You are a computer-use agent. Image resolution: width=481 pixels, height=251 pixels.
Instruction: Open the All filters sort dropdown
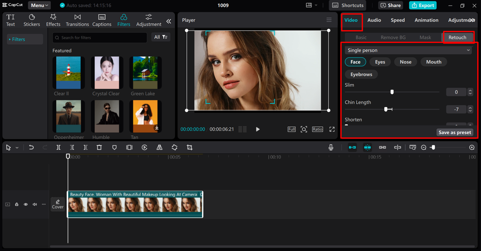pos(160,37)
